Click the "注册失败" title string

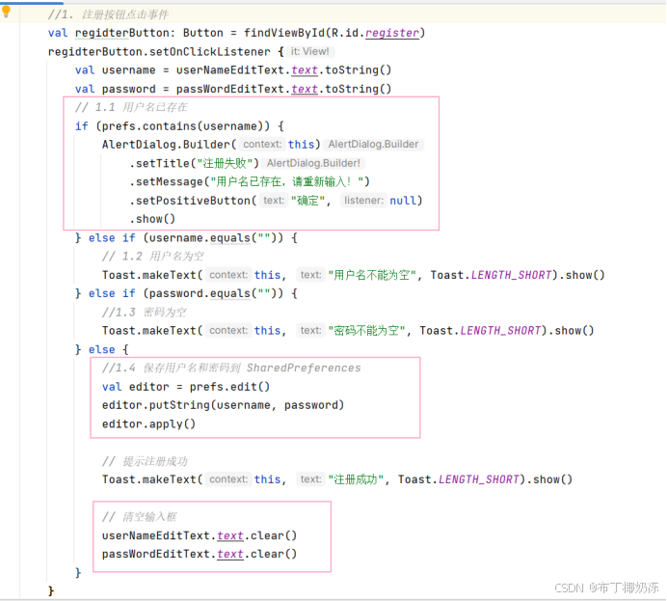(x=225, y=163)
